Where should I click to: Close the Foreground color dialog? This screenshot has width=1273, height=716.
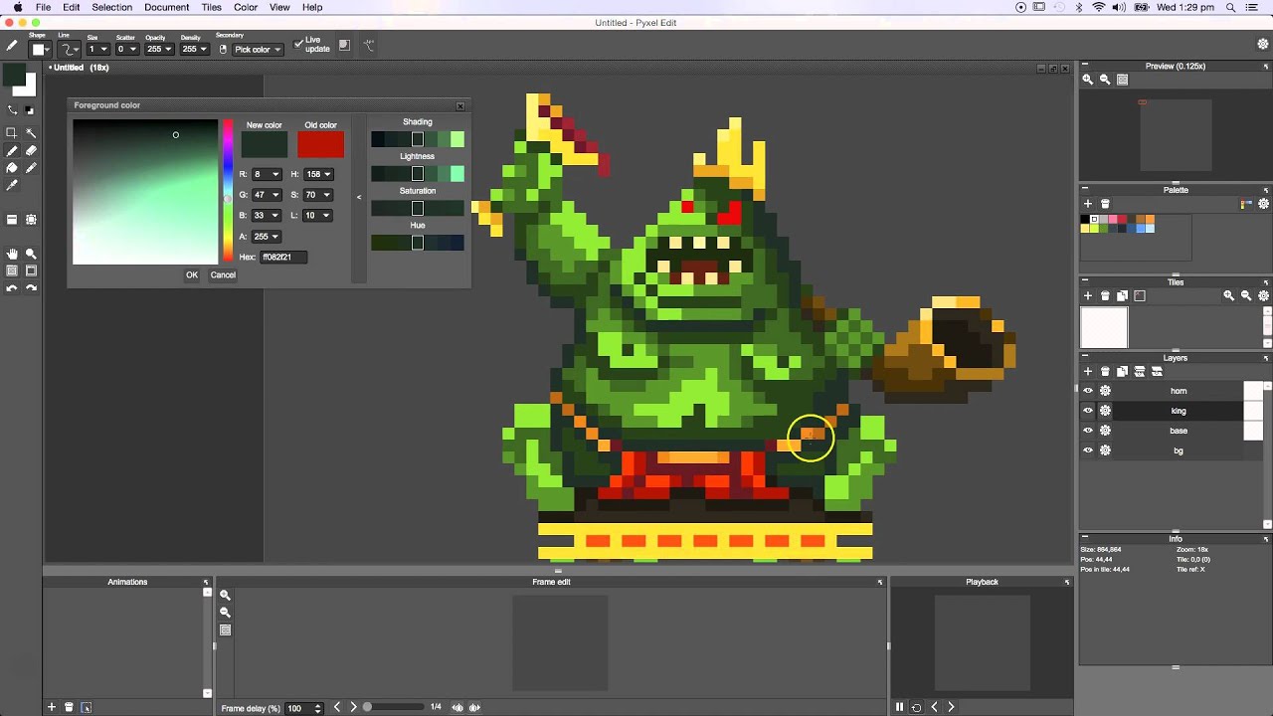tap(460, 105)
